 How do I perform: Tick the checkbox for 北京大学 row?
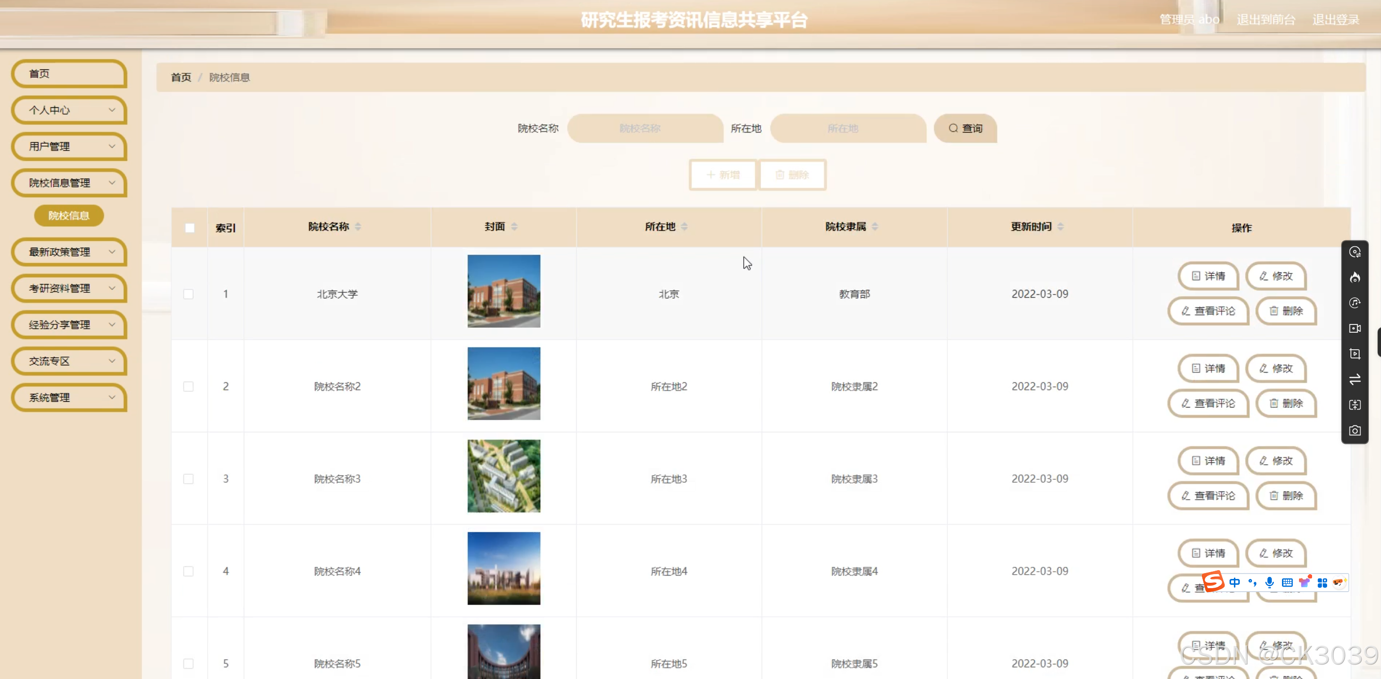pyautogui.click(x=188, y=294)
